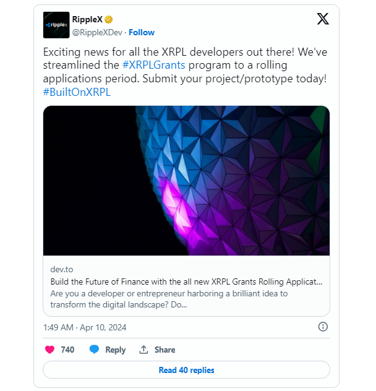Click the Share text label
Image resolution: width=376 pixels, height=391 pixels.
point(164,350)
